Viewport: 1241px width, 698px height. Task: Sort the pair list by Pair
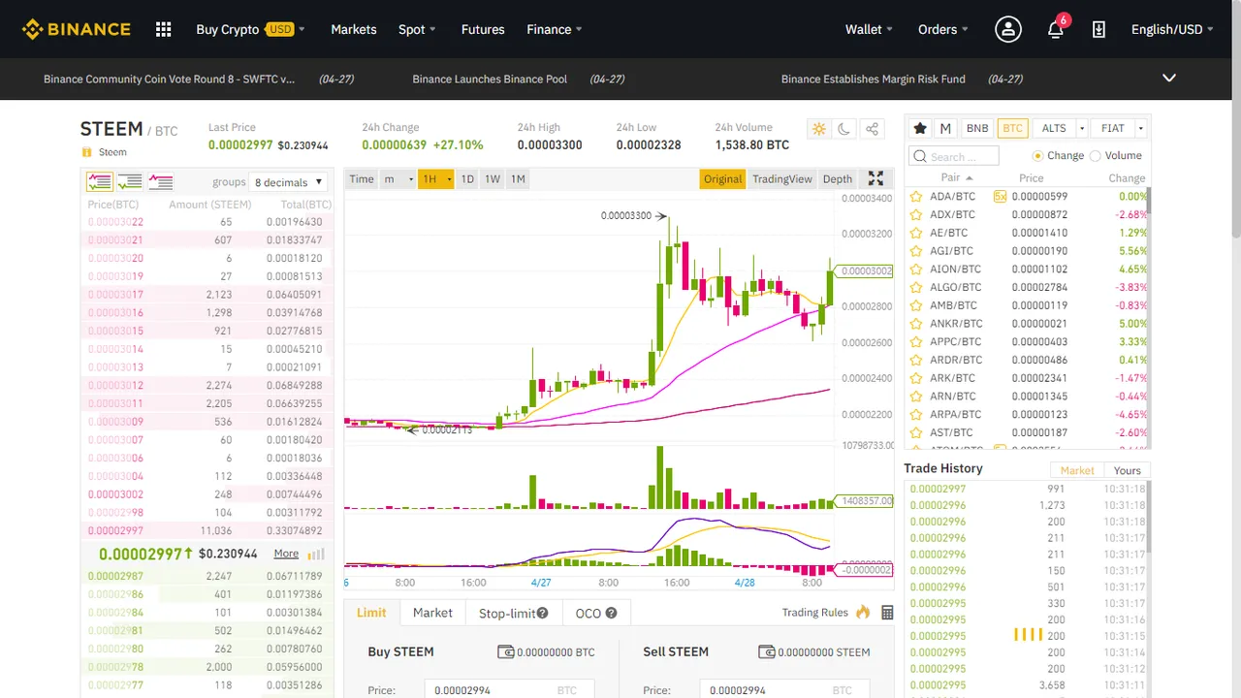tap(956, 177)
